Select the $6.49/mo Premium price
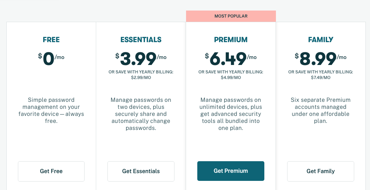The image size is (370, 190). (231, 59)
